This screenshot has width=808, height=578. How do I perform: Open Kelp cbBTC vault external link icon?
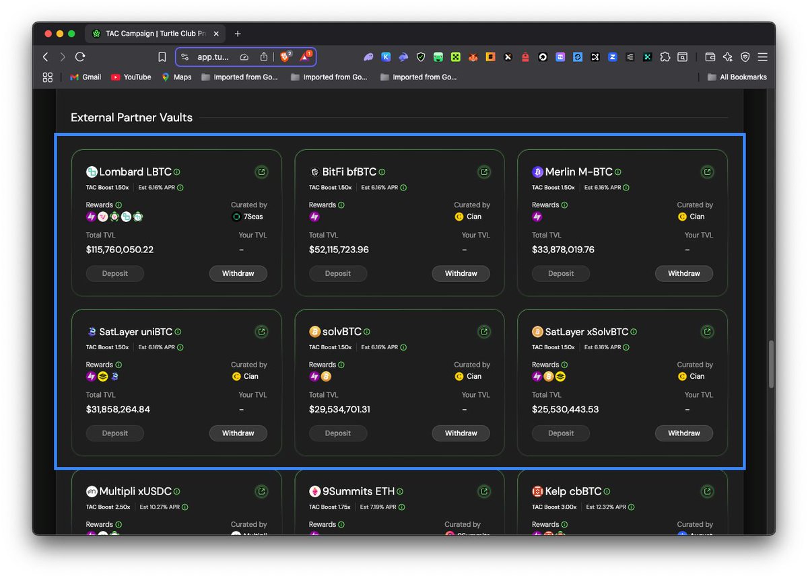click(x=707, y=491)
